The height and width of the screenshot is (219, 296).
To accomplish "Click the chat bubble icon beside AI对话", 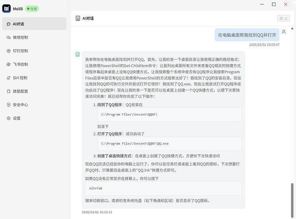I will [8, 24].
